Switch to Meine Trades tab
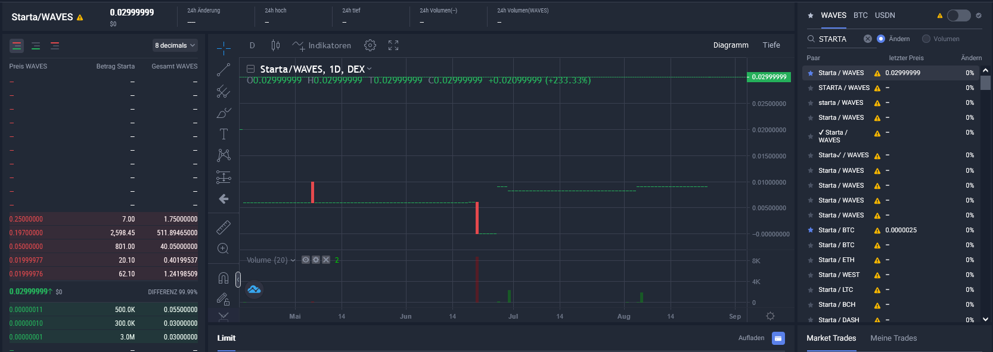Image resolution: width=993 pixels, height=352 pixels. [893, 338]
